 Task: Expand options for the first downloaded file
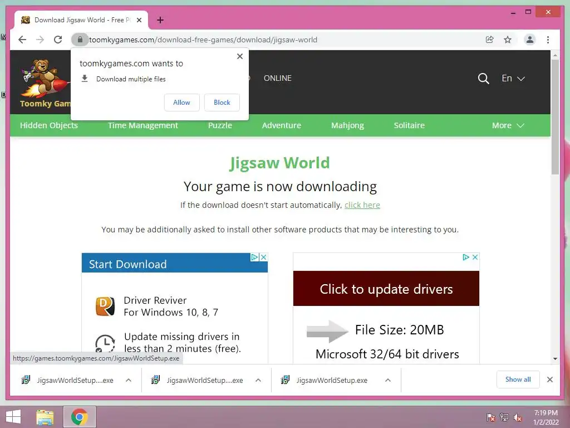pos(129,380)
